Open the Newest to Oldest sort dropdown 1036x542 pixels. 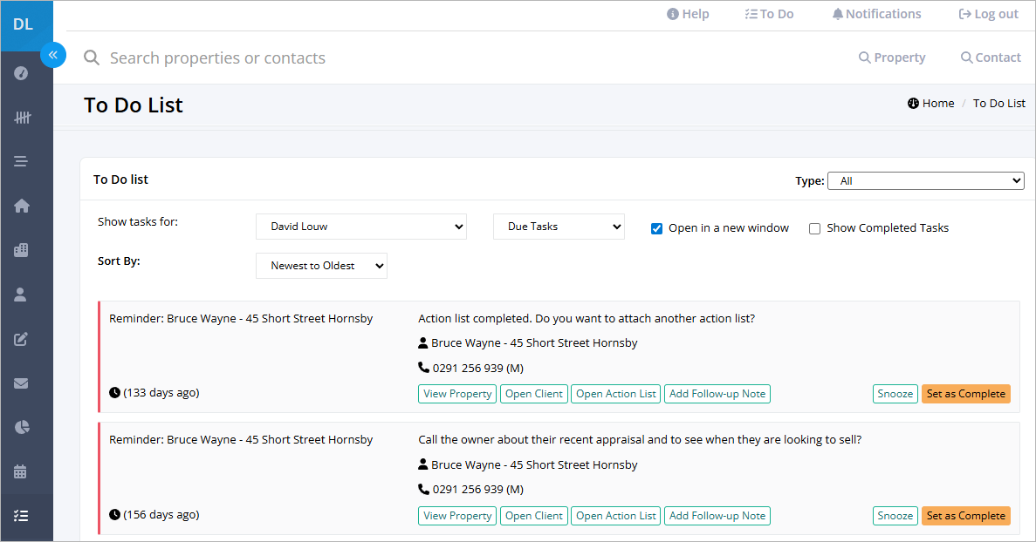(x=322, y=266)
